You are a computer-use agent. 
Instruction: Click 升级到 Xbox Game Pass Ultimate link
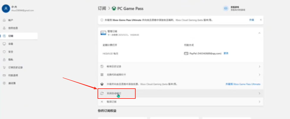coord(243,84)
